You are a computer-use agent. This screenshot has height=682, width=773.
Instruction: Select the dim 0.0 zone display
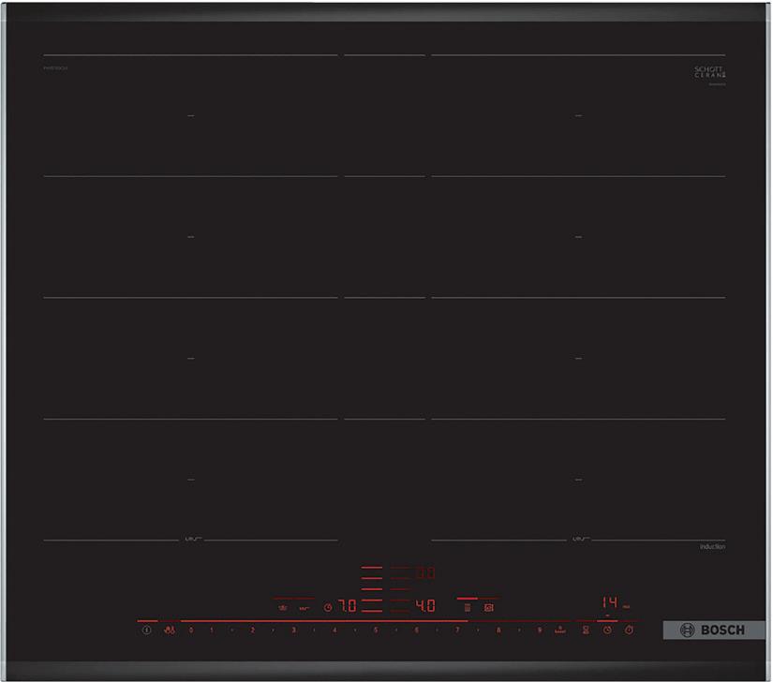426,572
